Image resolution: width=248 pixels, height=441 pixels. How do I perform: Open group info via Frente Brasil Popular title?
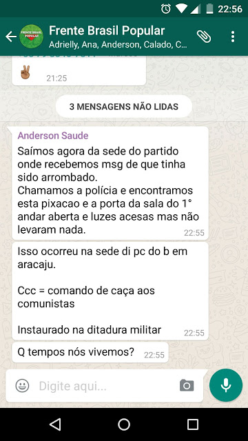point(107,30)
